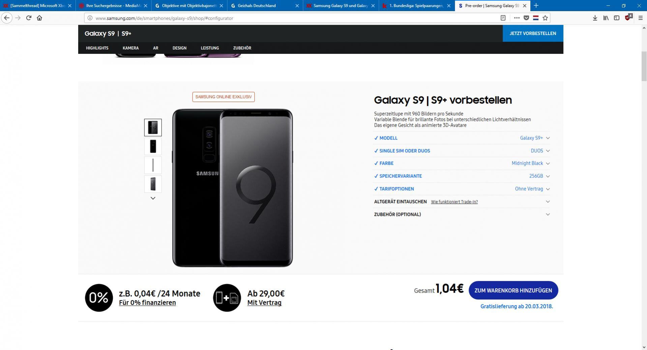
Task: Open the browser home page icon
Action: [39, 18]
